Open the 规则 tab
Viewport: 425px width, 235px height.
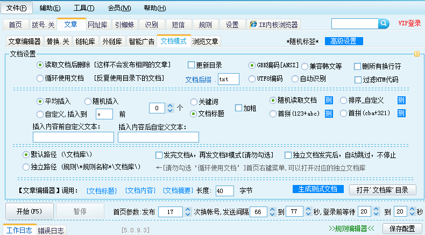tap(205, 25)
